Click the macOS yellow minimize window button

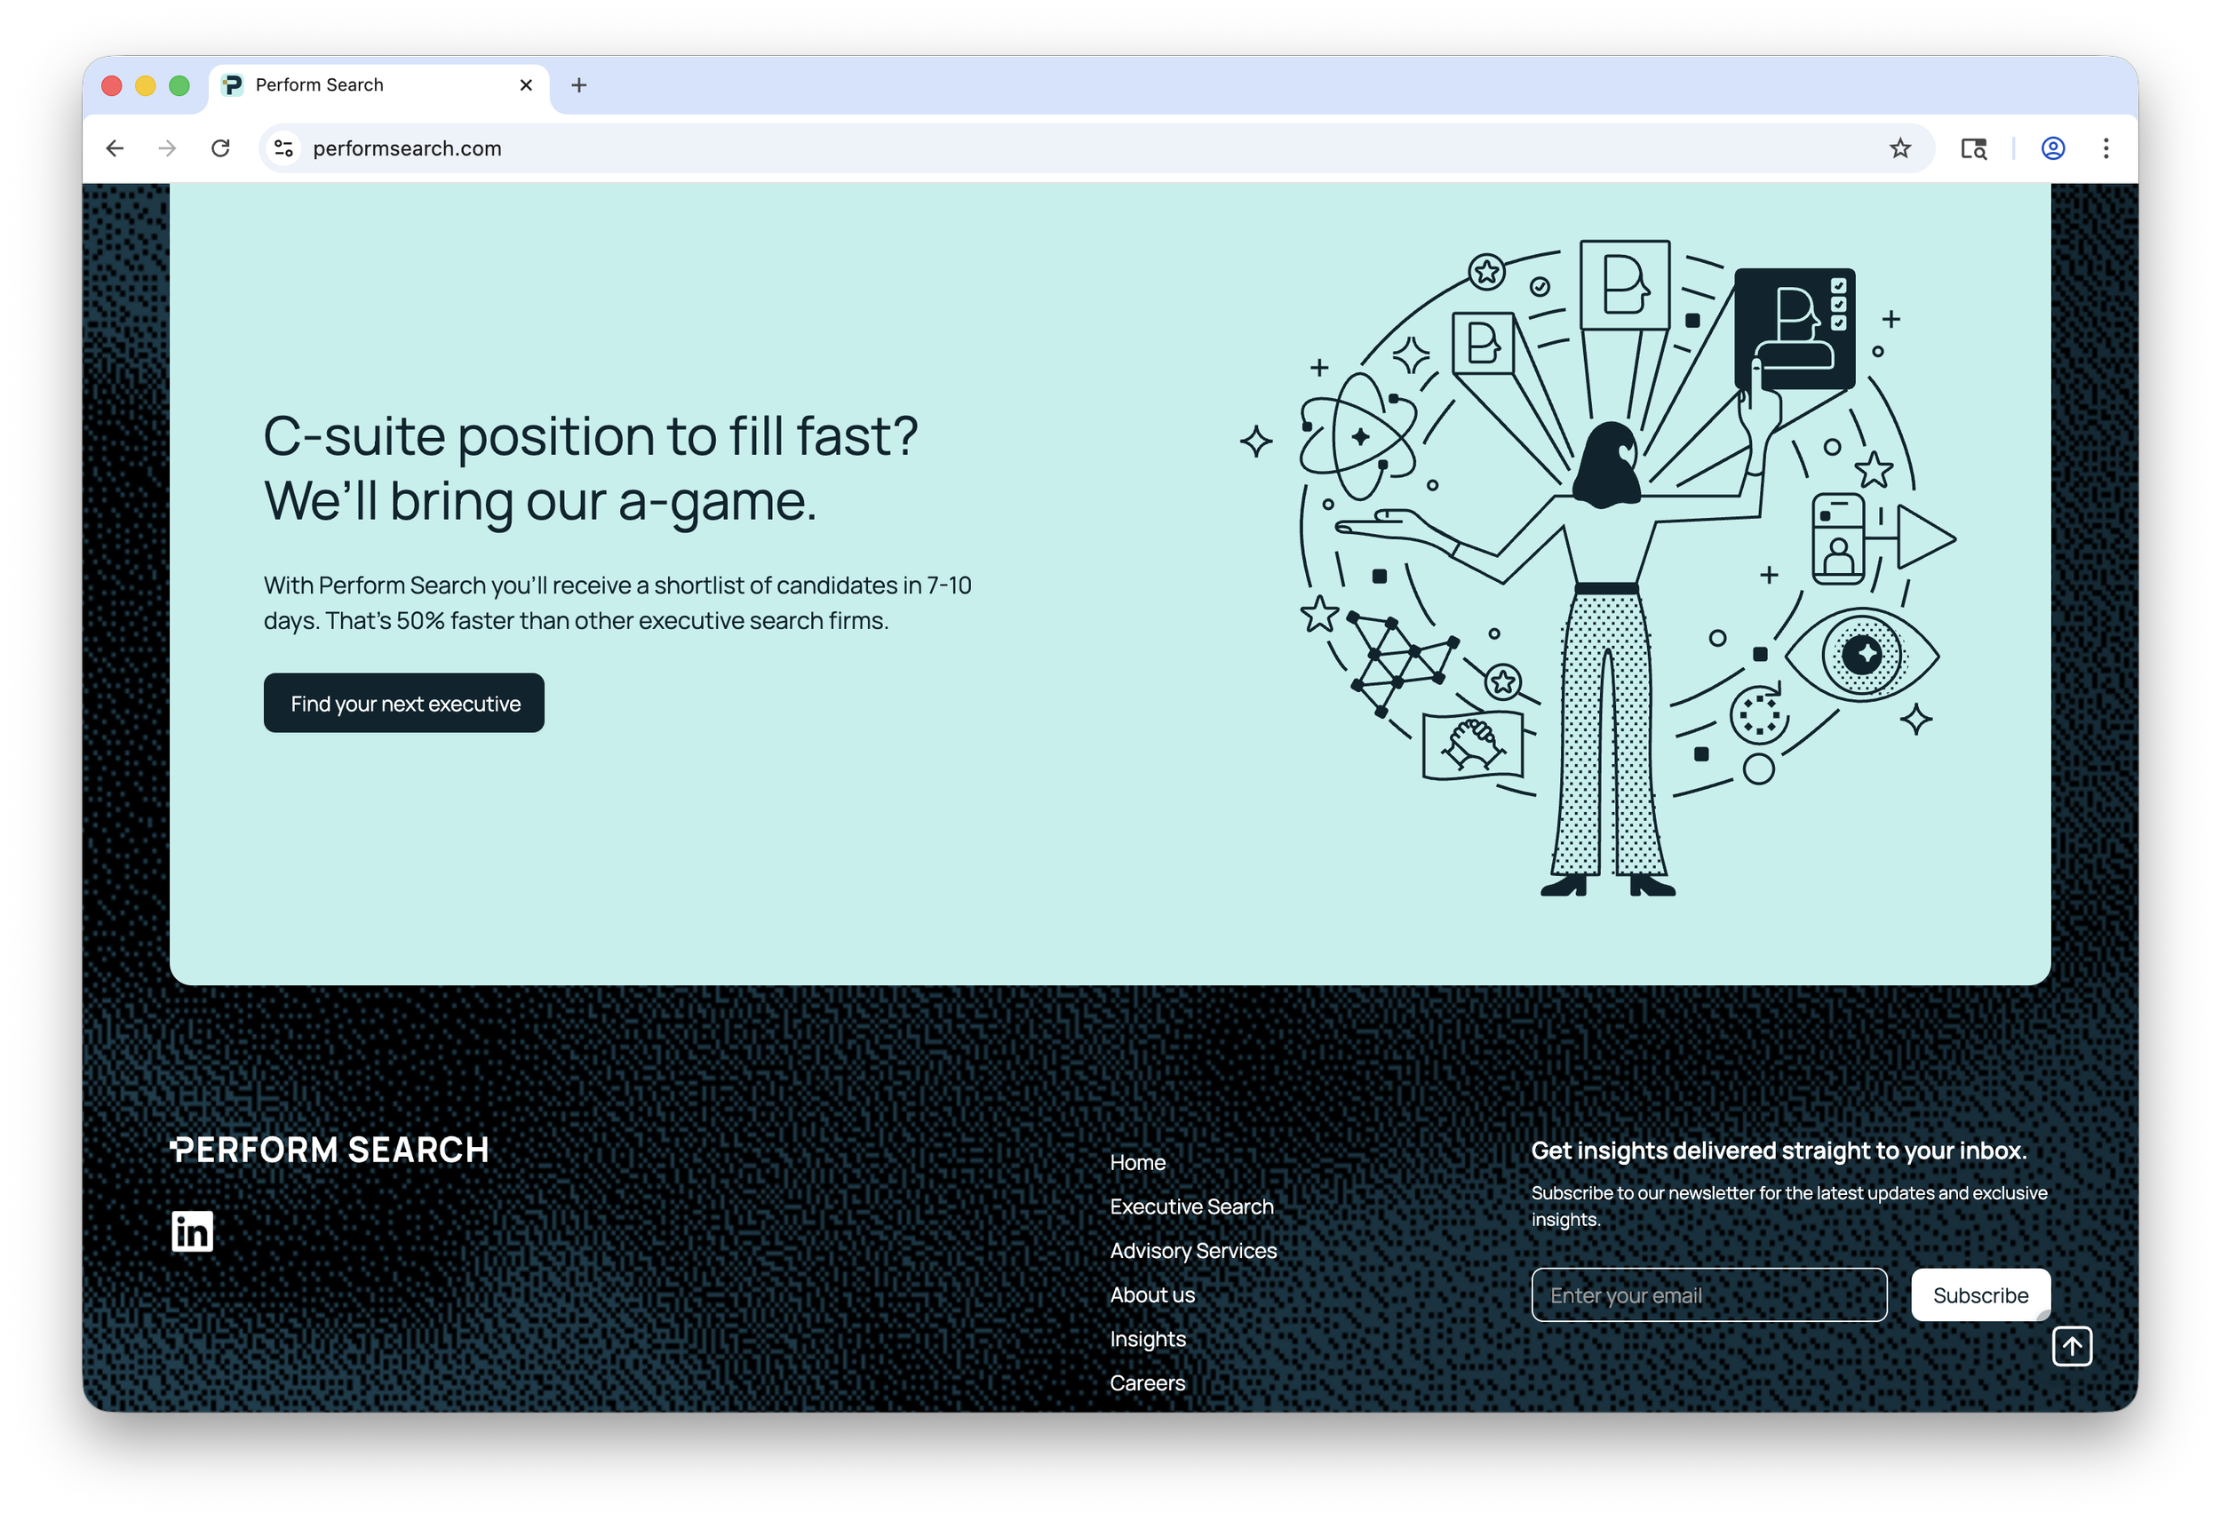[x=146, y=85]
